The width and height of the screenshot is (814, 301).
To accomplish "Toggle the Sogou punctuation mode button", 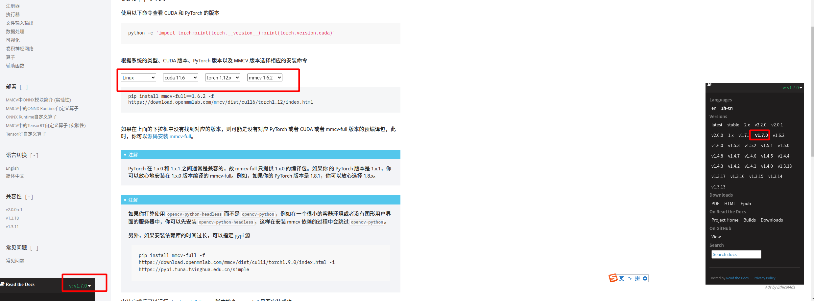I will (630, 278).
